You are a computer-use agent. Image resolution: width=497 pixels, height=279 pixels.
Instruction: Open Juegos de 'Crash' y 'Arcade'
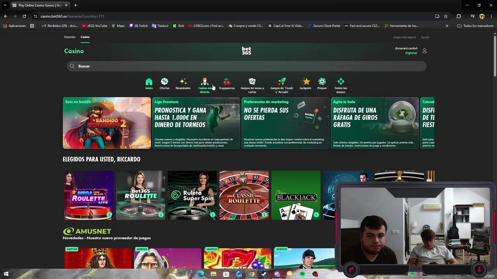tap(282, 85)
